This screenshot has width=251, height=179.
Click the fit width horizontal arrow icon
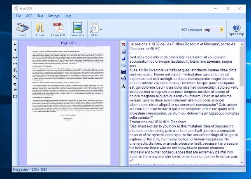click(15, 64)
